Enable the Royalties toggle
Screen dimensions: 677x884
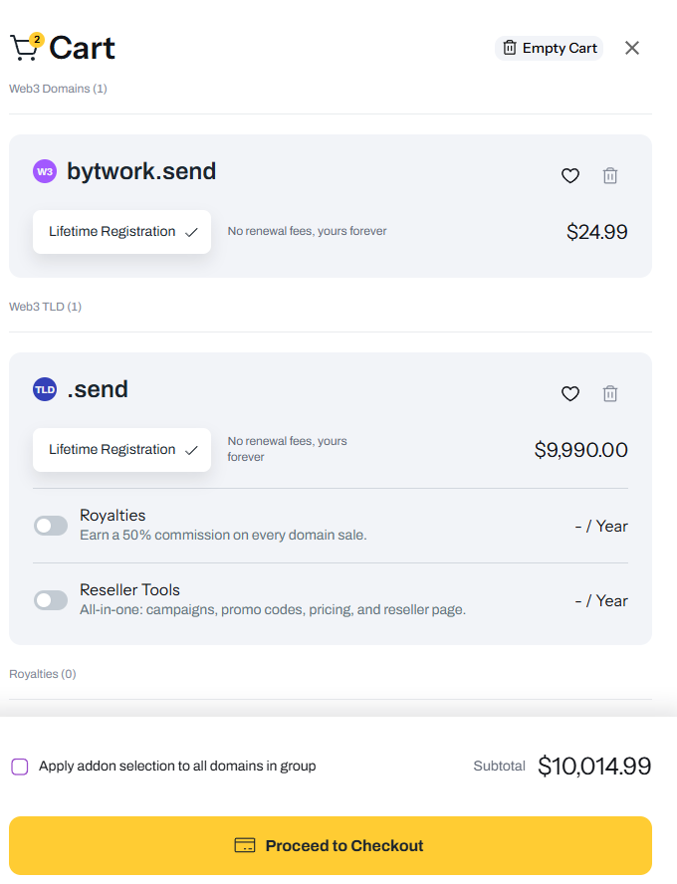pos(51,526)
